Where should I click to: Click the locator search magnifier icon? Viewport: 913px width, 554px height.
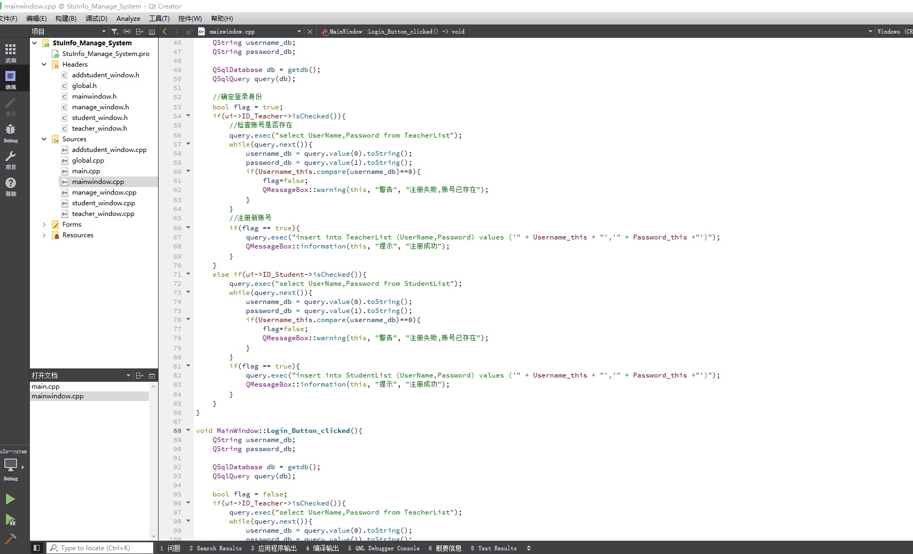[x=53, y=548]
